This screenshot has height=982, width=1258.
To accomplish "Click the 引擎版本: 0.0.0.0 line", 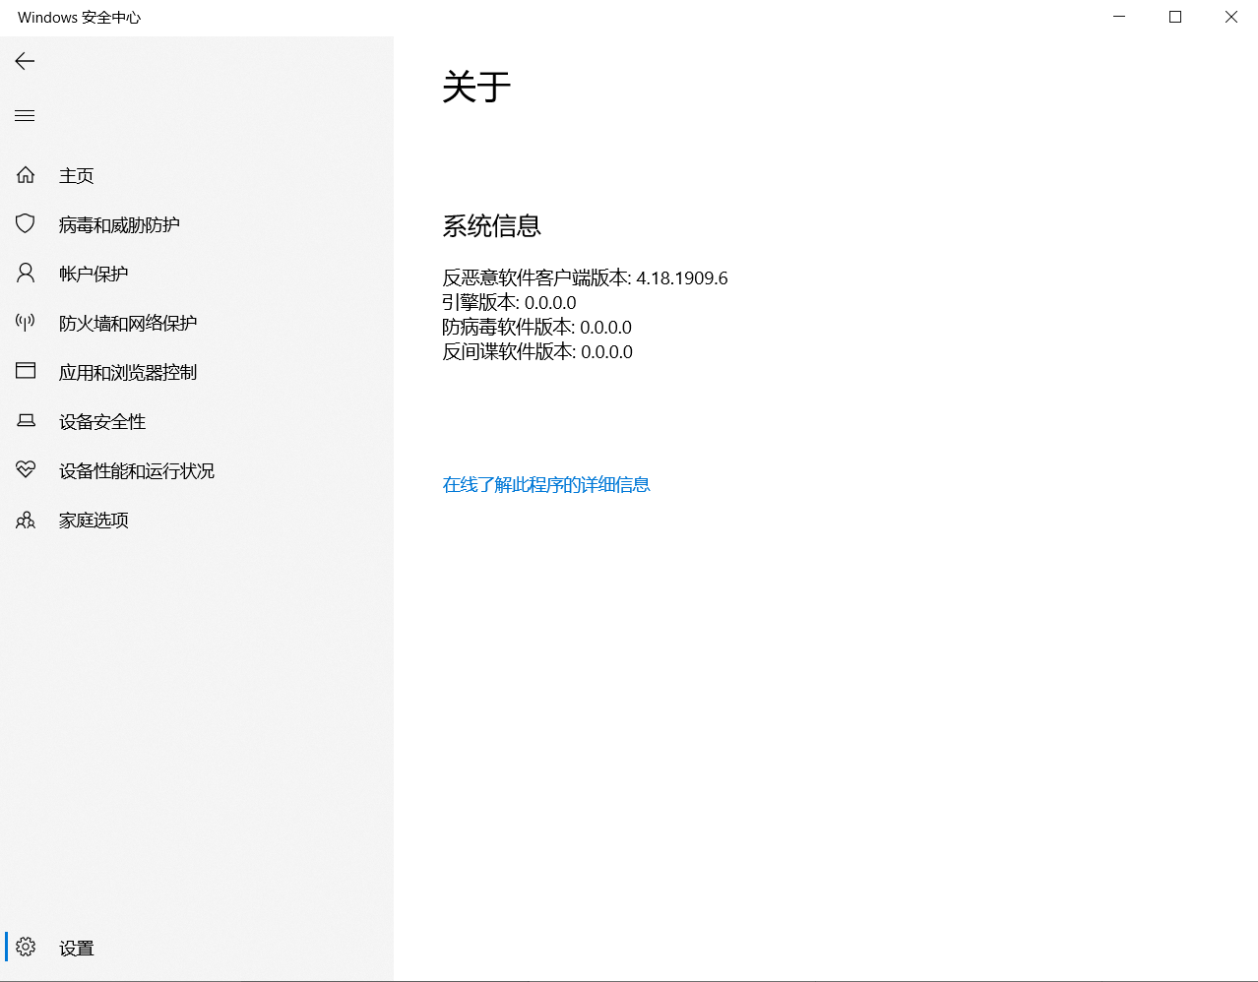I will point(509,302).
